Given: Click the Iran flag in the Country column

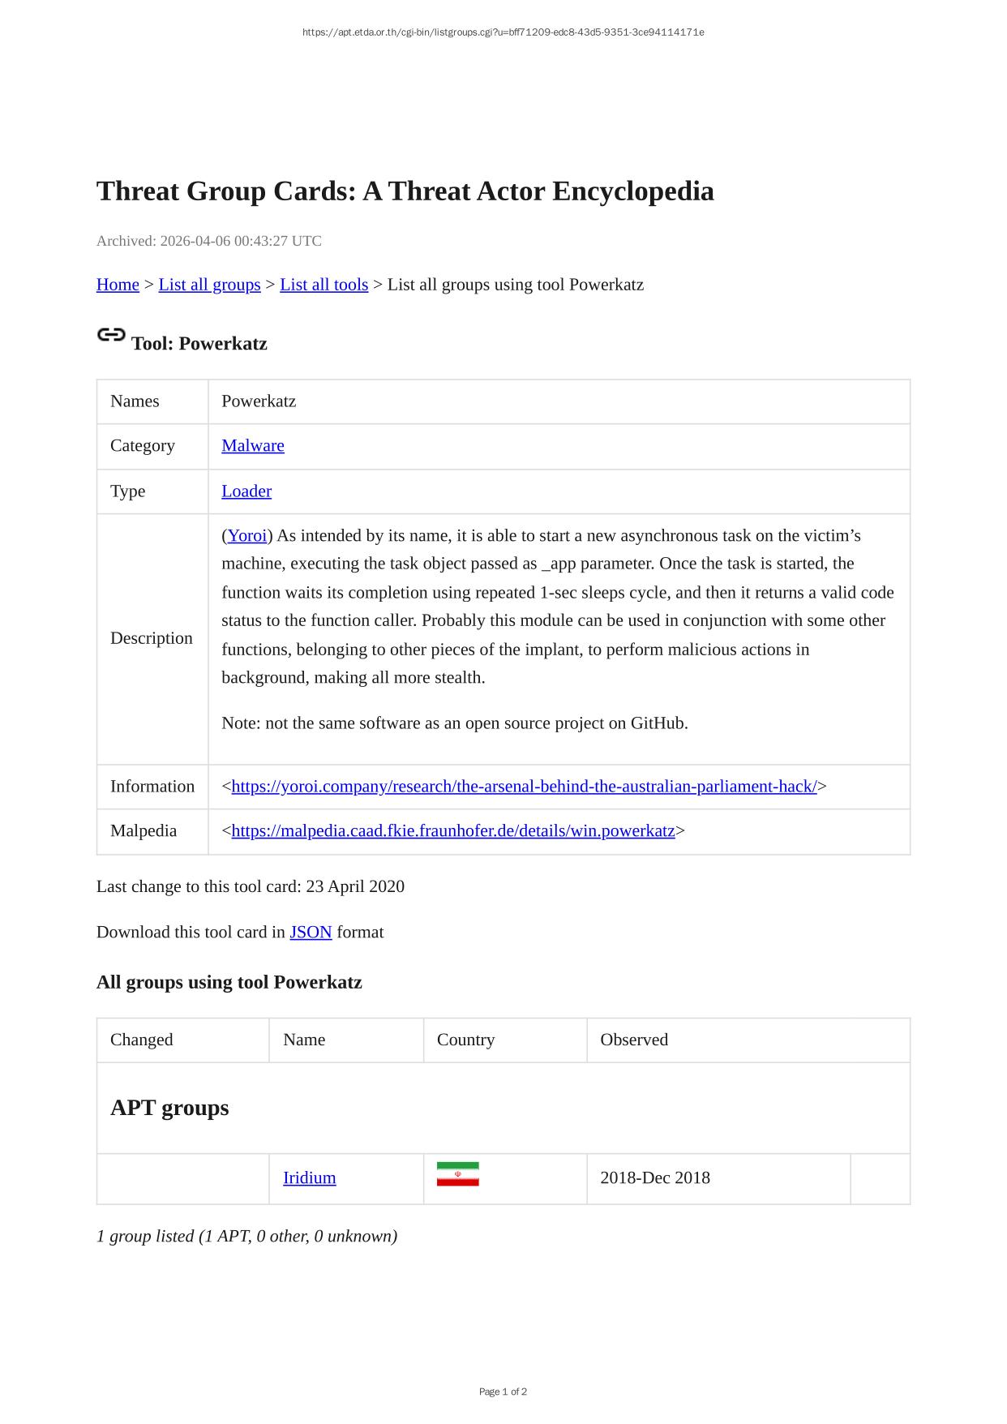Looking at the screenshot, I should 457,1174.
